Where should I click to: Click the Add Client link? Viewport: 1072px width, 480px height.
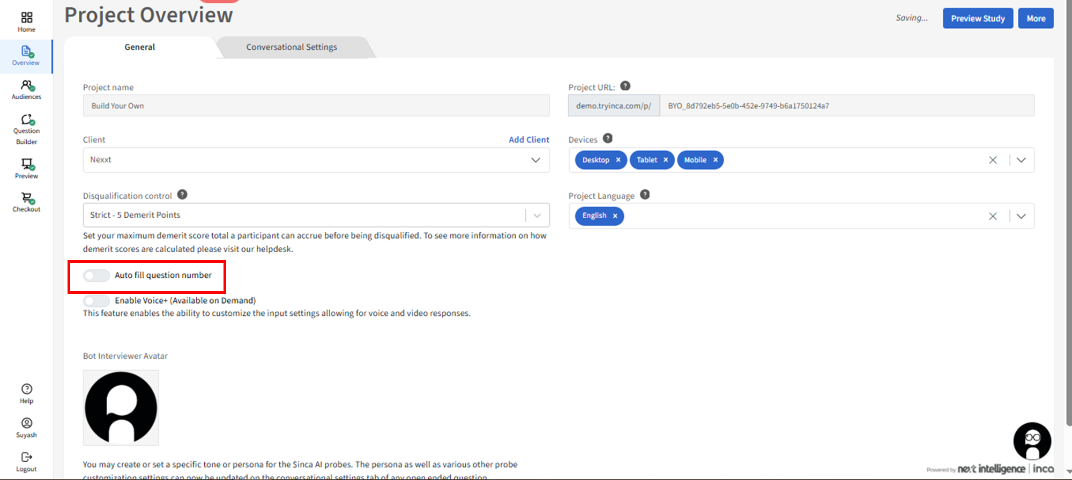tap(528, 139)
